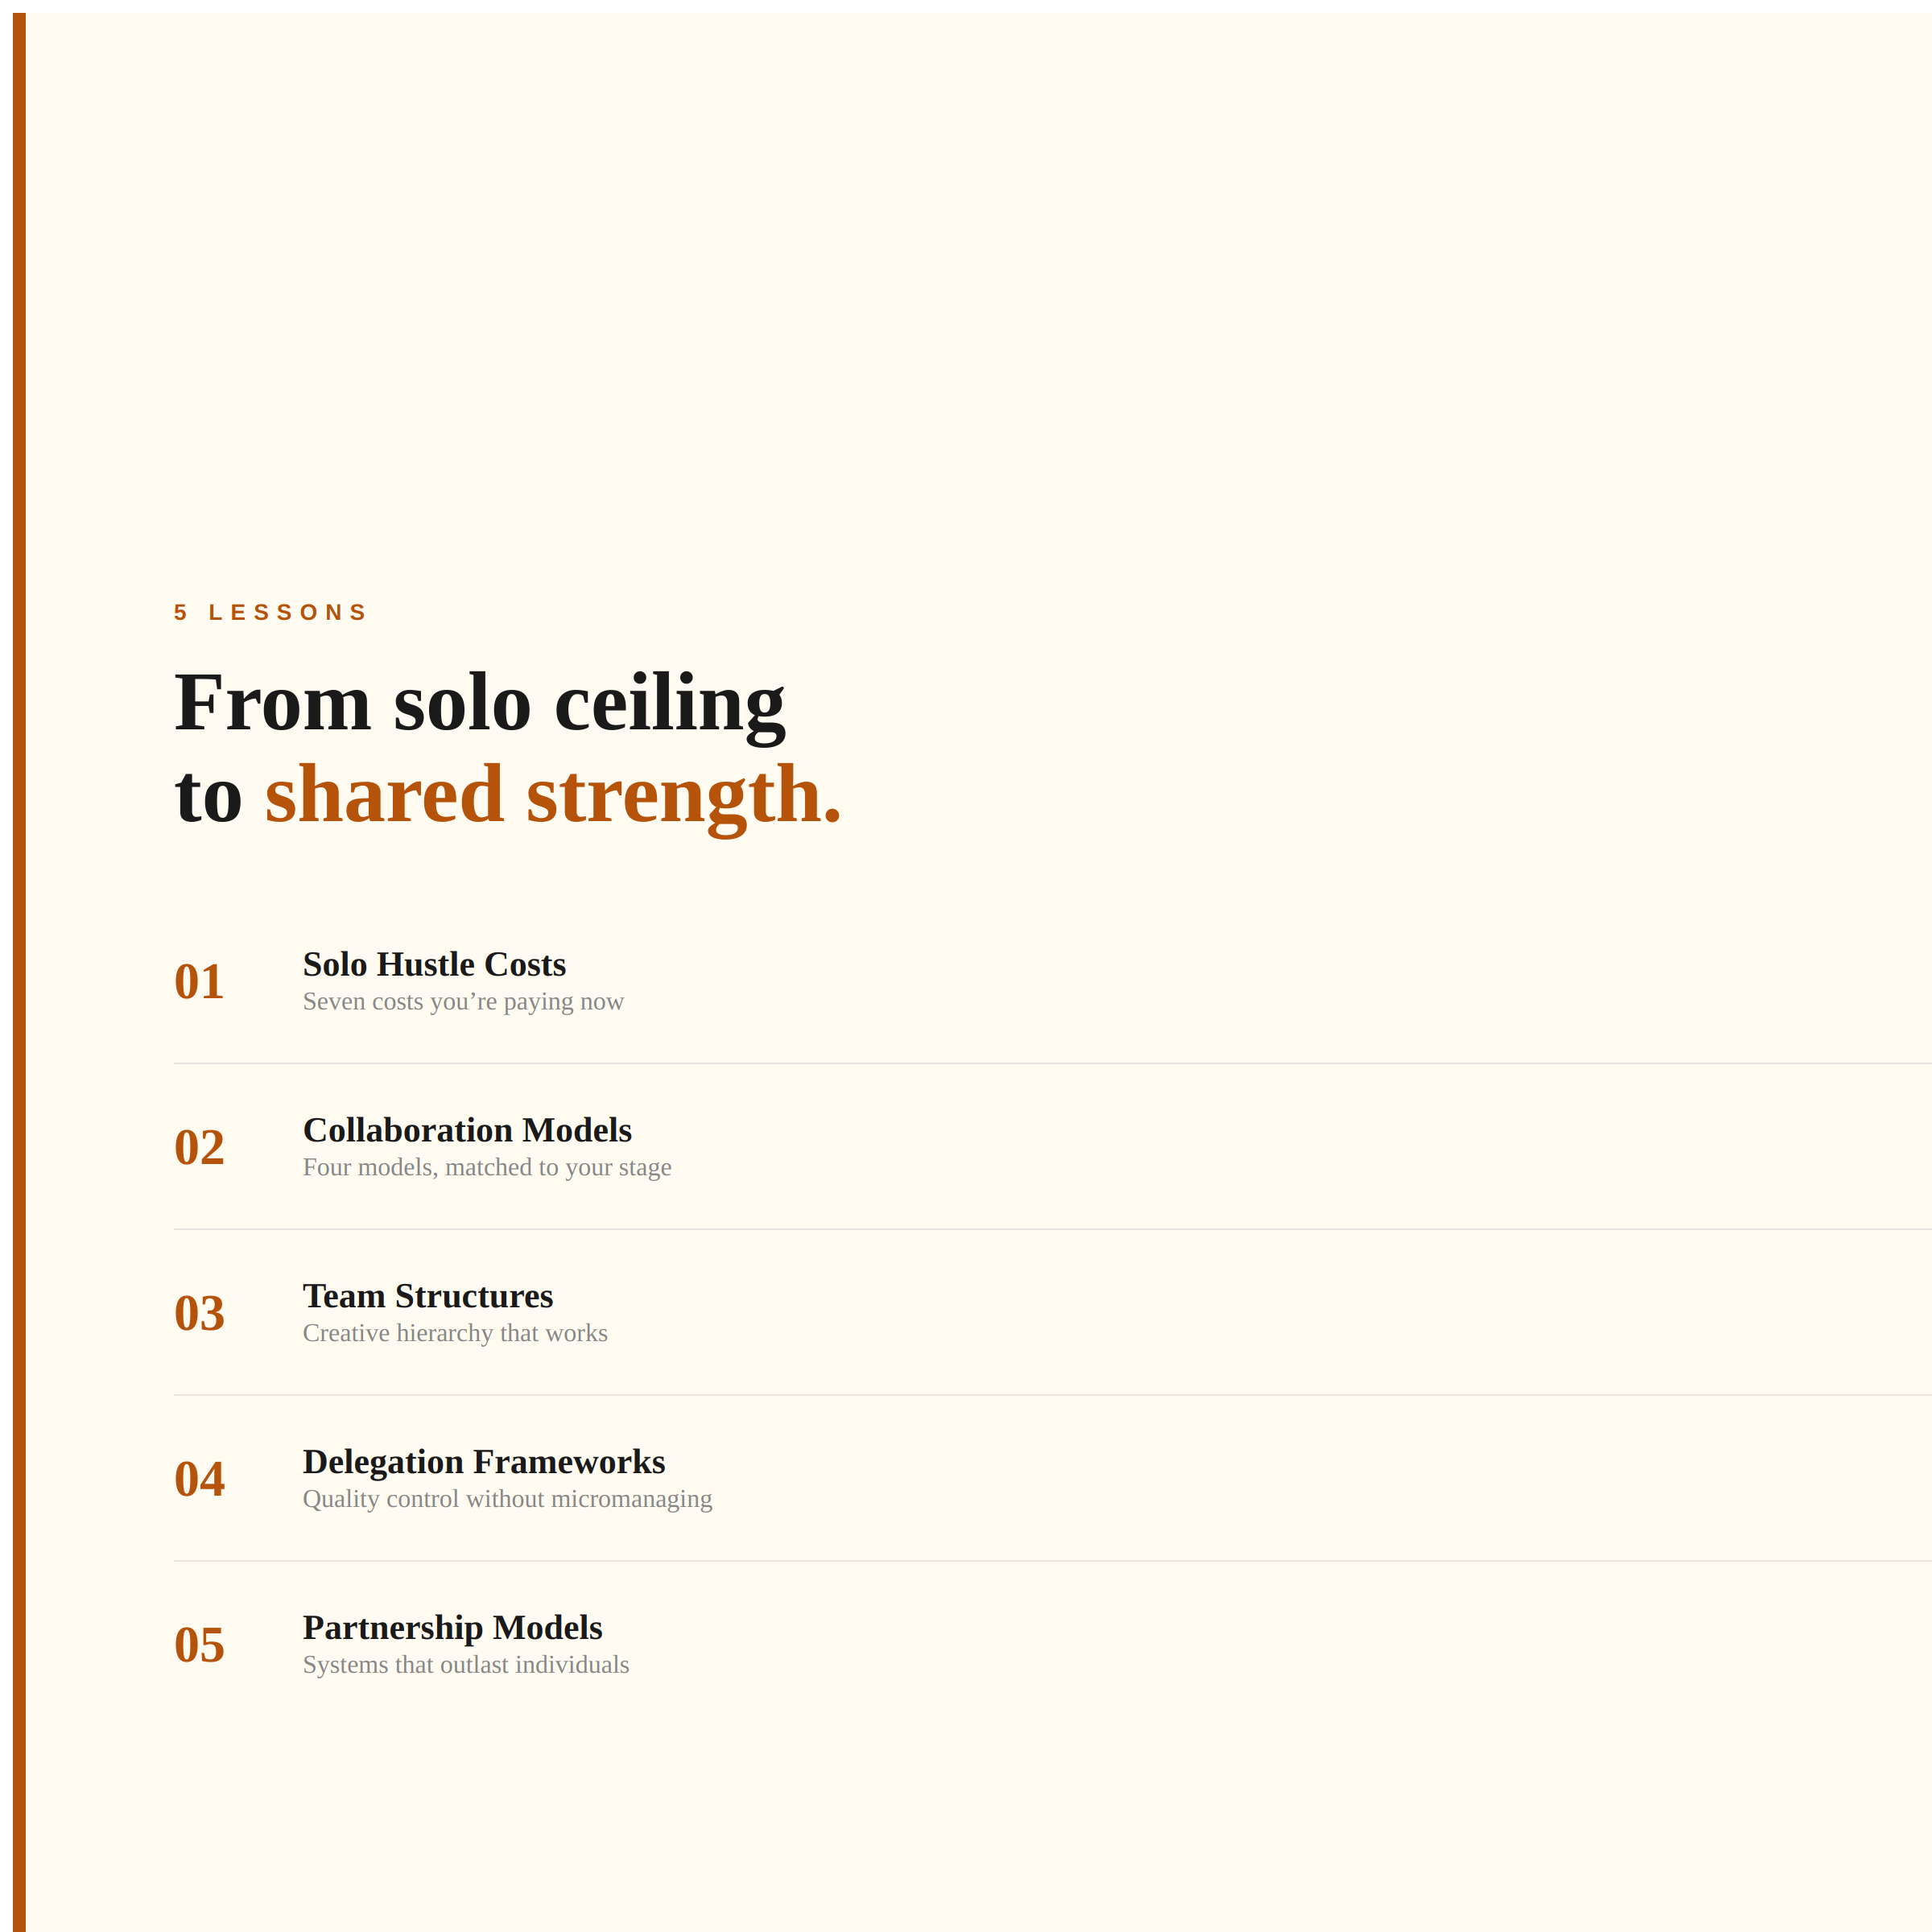This screenshot has width=1932, height=1932.
Task: Open the "Team Structures" lesson
Action: point(428,1296)
